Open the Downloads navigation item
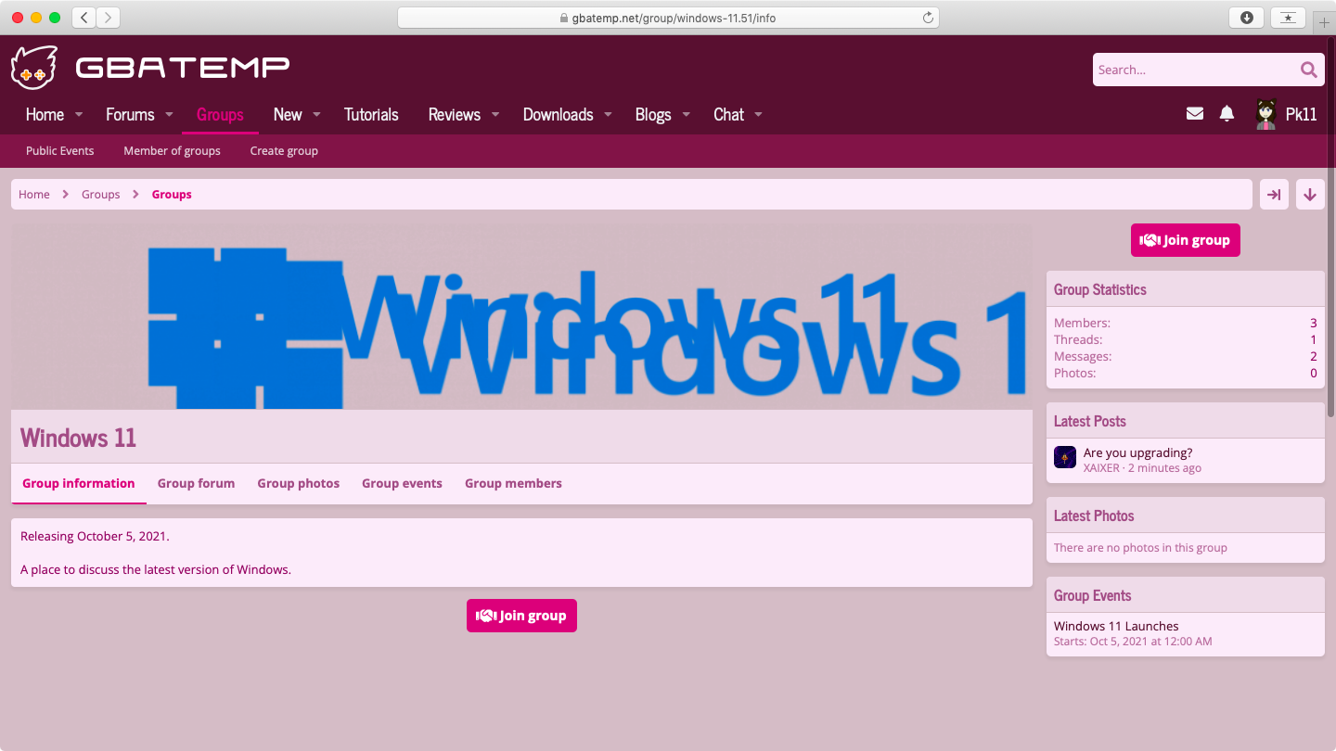Viewport: 1336px width, 751px height. pos(559,115)
